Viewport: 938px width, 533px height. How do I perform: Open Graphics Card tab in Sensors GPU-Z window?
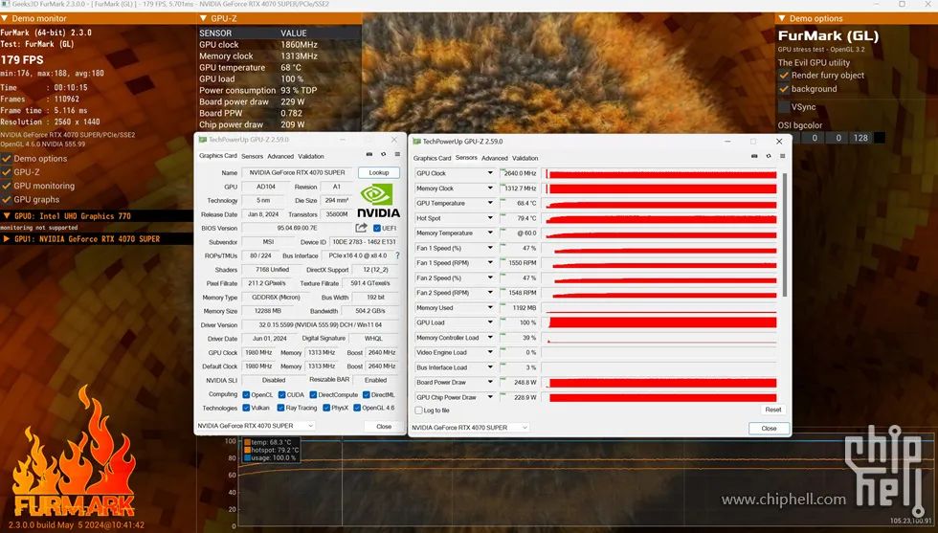point(432,158)
